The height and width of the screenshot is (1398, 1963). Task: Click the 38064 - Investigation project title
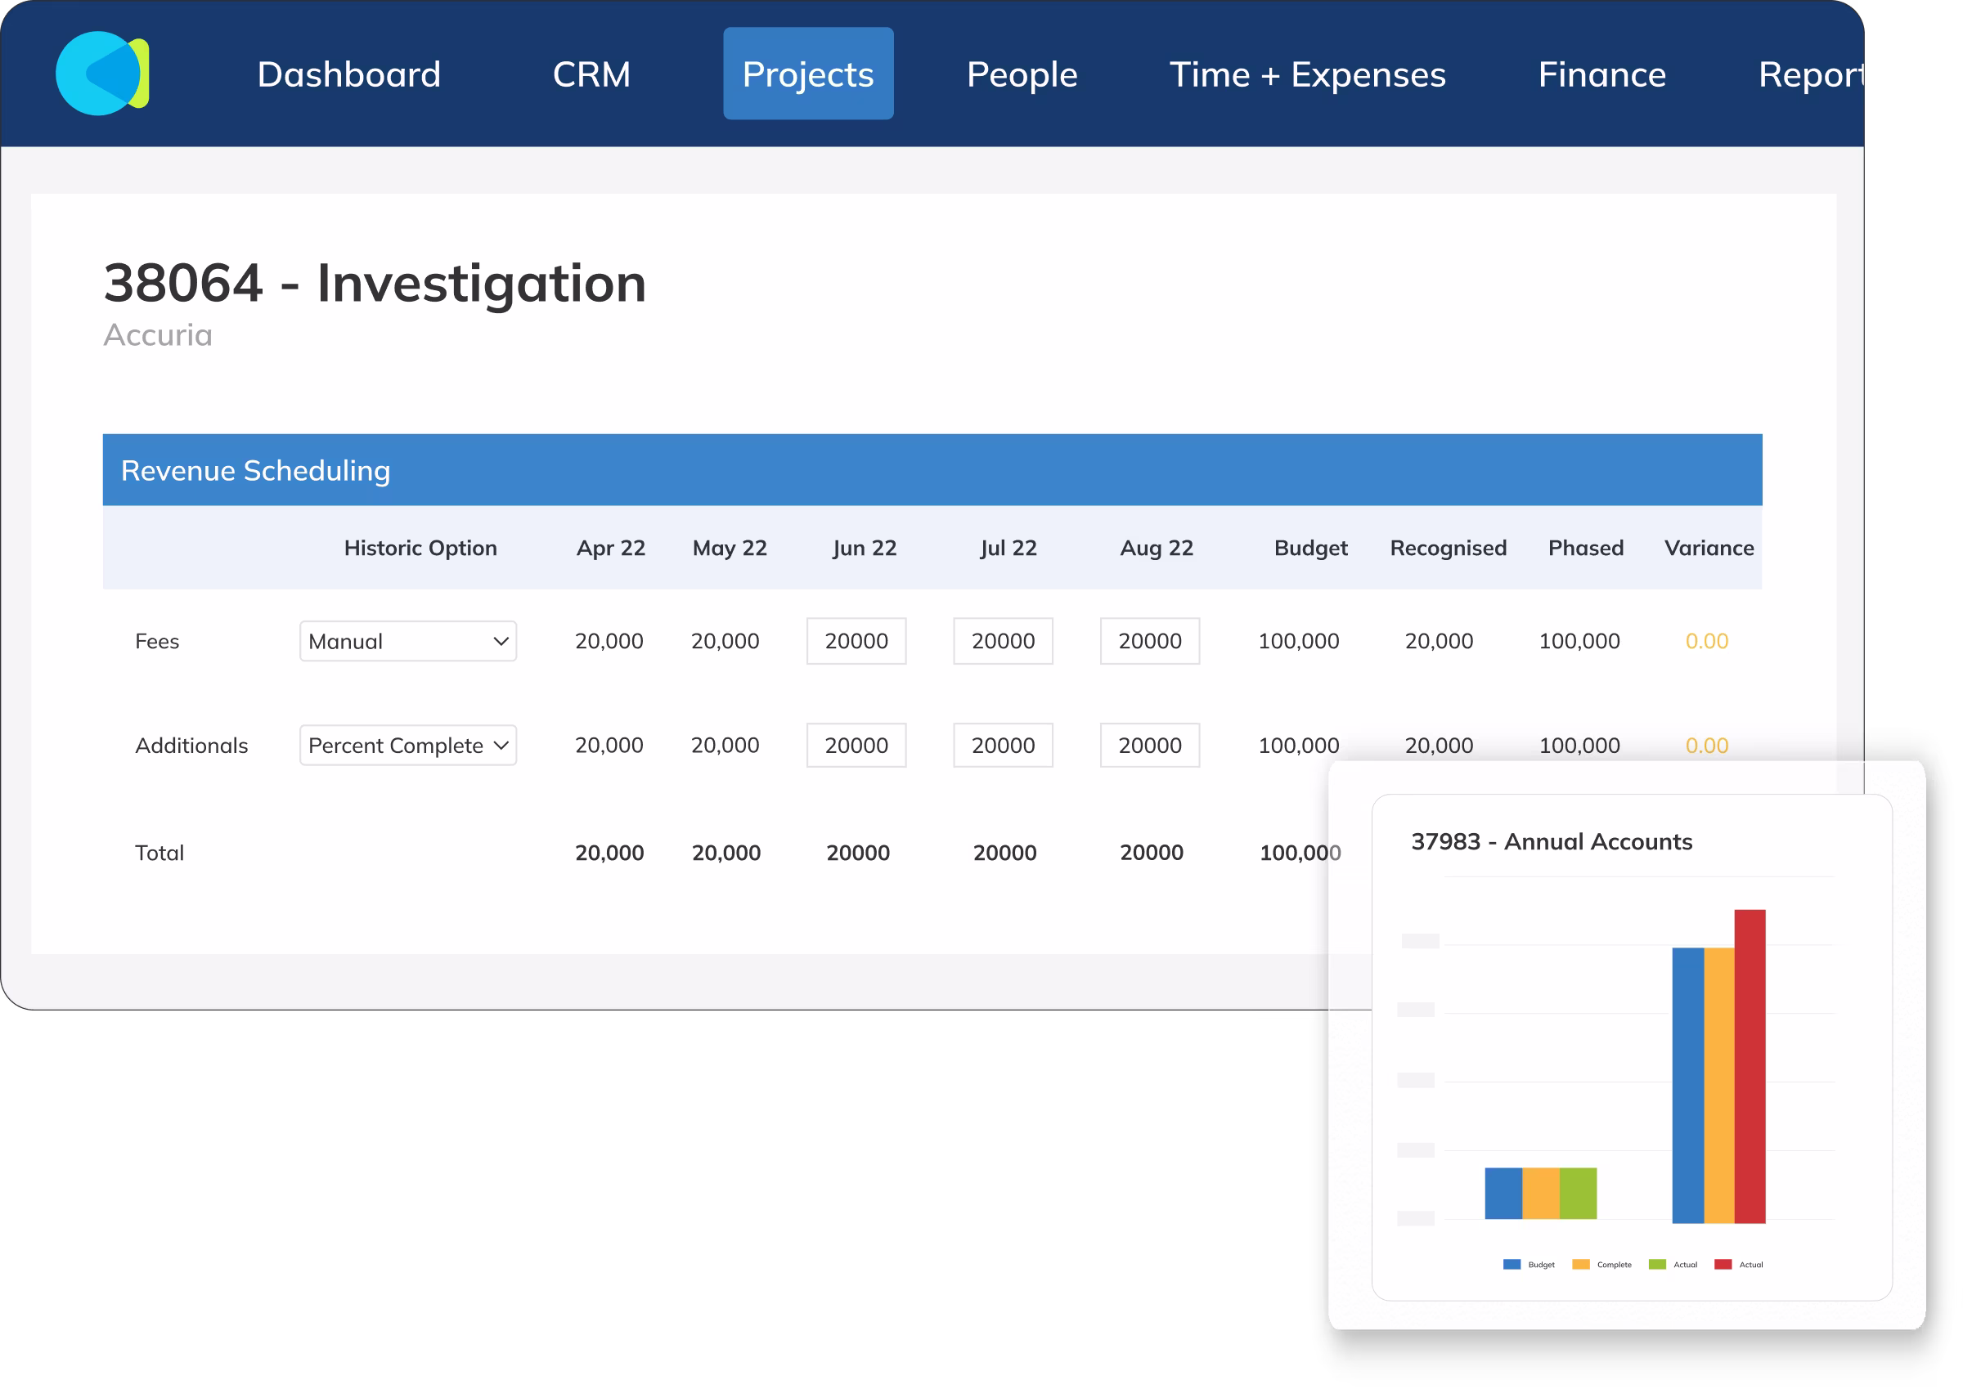click(x=375, y=282)
